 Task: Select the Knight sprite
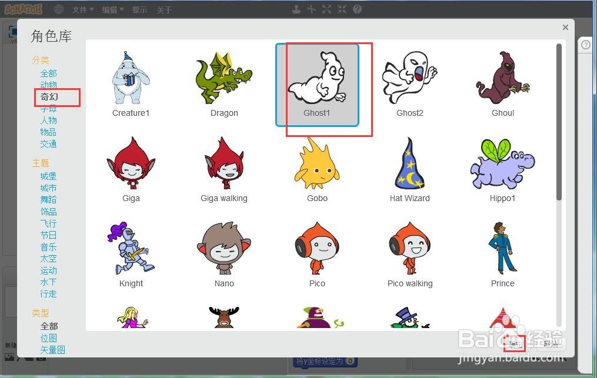click(x=131, y=255)
